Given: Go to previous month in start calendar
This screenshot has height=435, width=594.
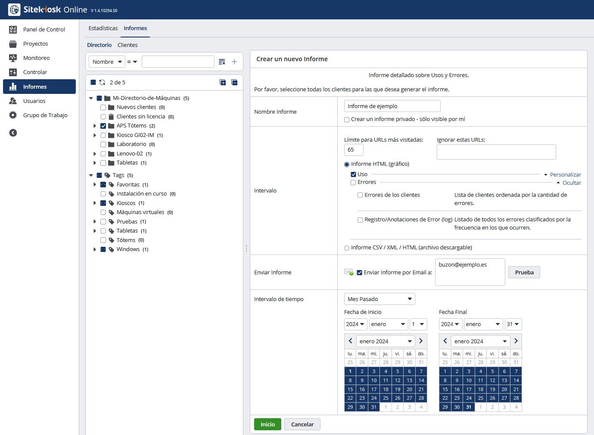Looking at the screenshot, I should [350, 341].
